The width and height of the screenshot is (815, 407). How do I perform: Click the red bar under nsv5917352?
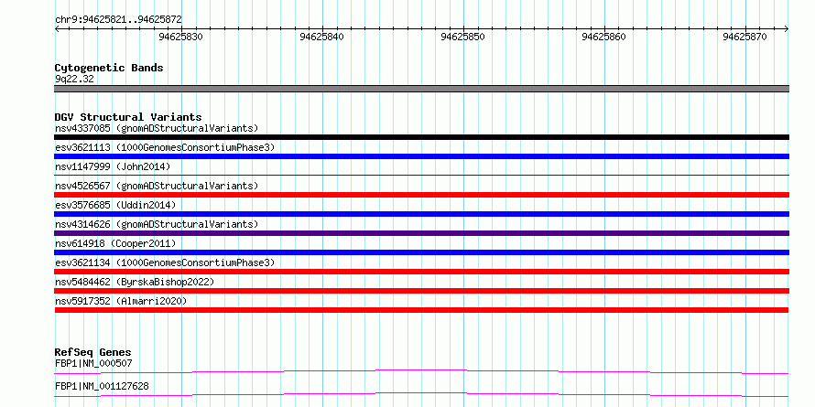click(x=421, y=310)
